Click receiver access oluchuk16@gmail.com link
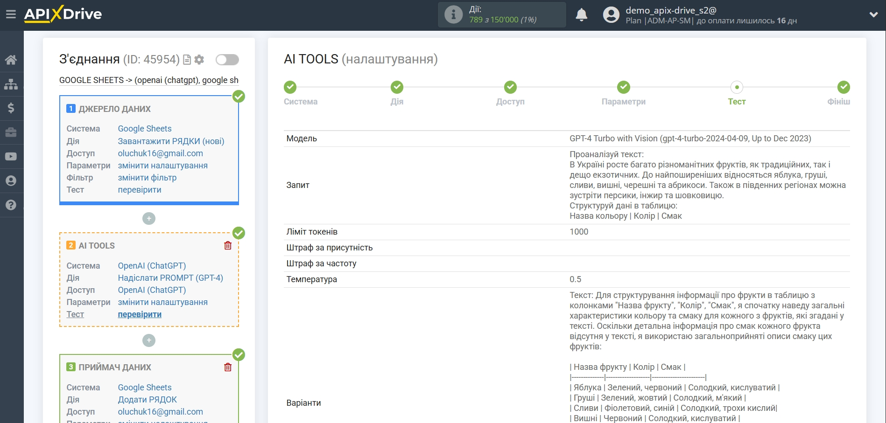This screenshot has height=423, width=886. point(160,412)
